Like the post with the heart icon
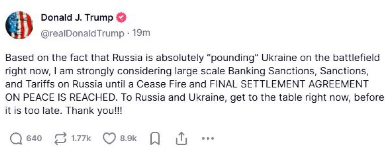This screenshot has height=156, width=390. coord(109,139)
